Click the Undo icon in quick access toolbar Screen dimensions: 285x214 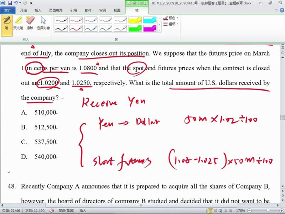[16, 3]
